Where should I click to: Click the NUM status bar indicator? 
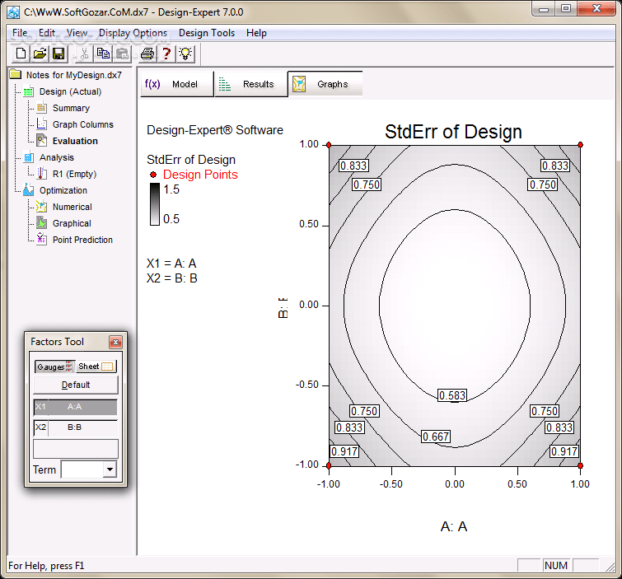[x=556, y=565]
